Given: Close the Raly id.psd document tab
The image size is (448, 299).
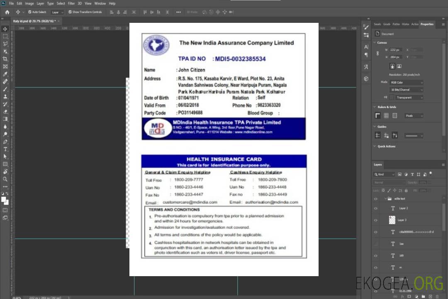Looking at the screenshot, I should [x=58, y=21].
